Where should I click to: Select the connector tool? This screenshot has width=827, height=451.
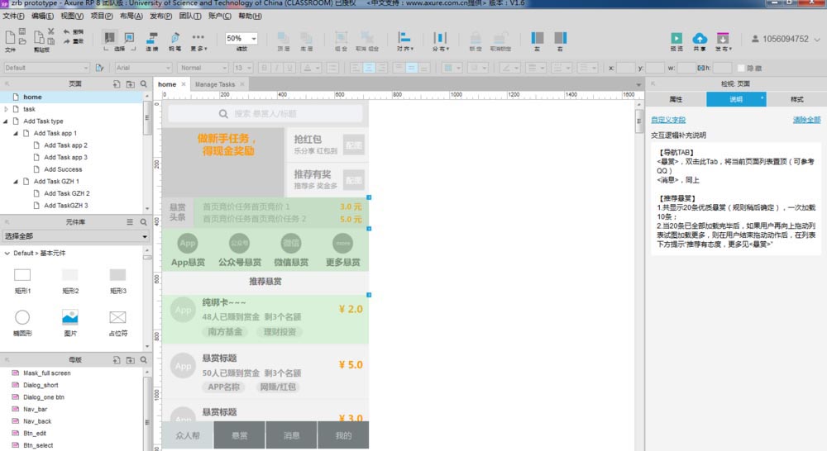[152, 37]
